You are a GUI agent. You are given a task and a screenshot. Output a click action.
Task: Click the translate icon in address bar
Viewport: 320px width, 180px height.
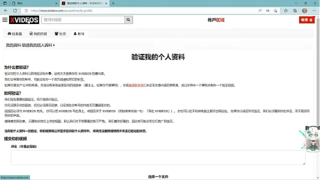pyautogui.click(x=267, y=10)
